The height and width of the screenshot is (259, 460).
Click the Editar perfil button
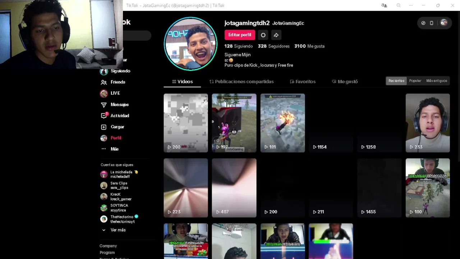coord(240,35)
